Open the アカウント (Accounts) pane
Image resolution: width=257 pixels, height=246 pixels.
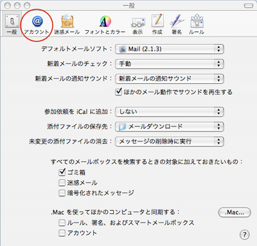(x=37, y=25)
